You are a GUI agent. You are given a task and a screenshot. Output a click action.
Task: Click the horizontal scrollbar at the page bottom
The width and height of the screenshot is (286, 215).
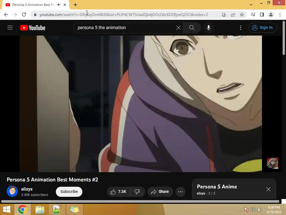pyautogui.click(x=140, y=202)
